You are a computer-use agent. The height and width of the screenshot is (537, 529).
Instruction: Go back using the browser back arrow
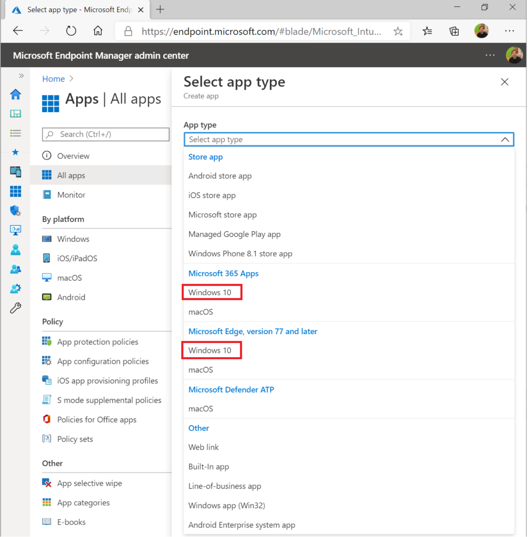click(18, 31)
